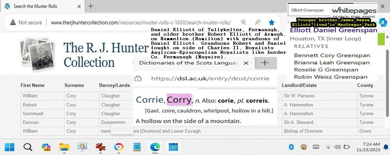The height and width of the screenshot is (155, 390).
Task: Open a new browser tab
Action: 91,6
